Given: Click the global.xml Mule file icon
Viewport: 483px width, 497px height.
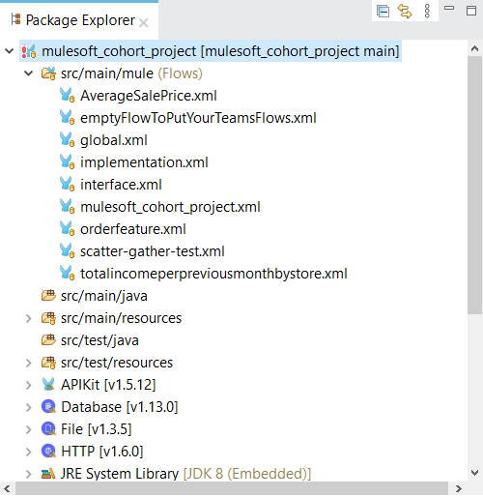Looking at the screenshot, I should click(68, 140).
